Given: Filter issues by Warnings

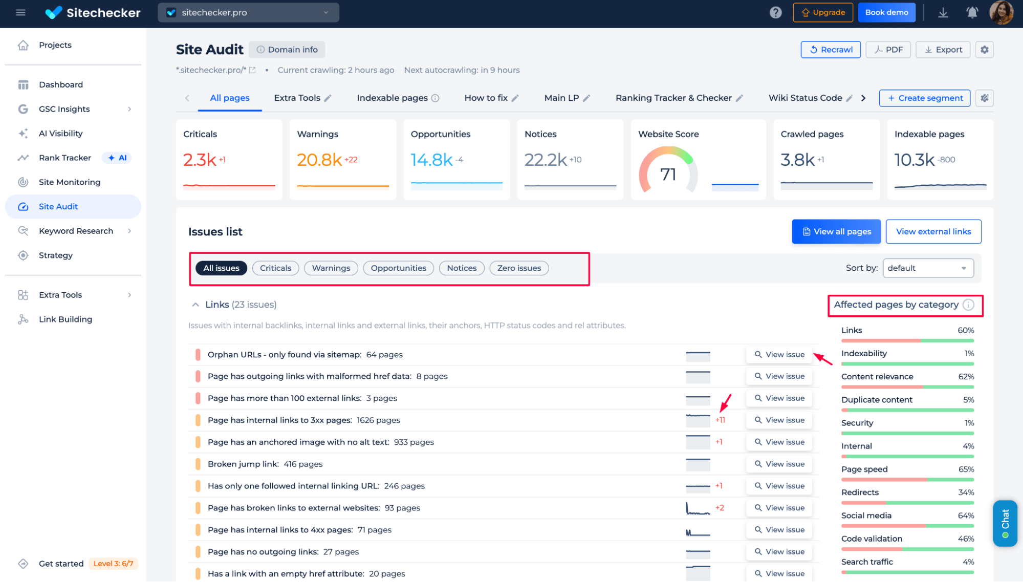Looking at the screenshot, I should [x=331, y=268].
